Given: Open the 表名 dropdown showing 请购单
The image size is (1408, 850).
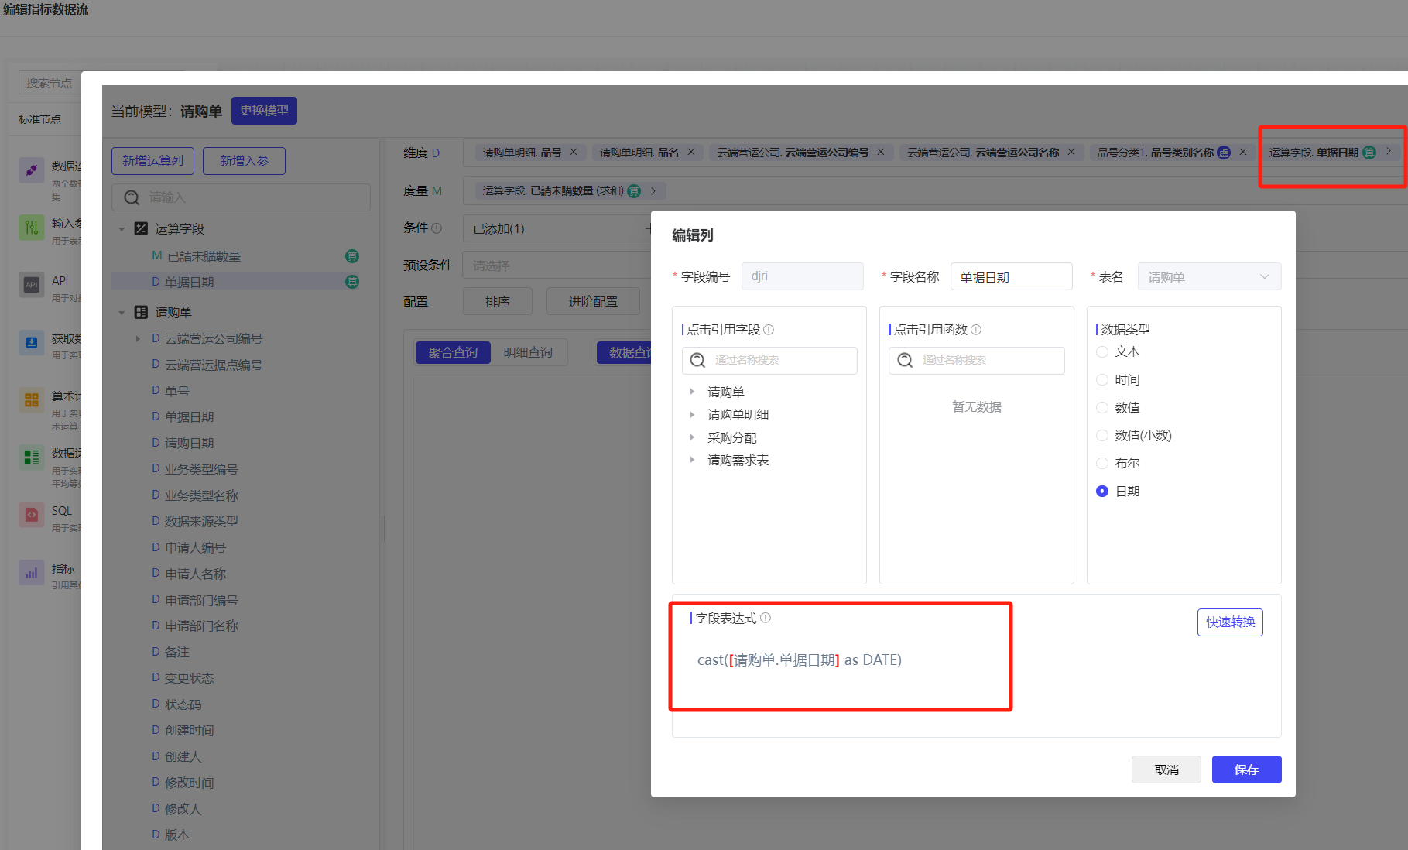Looking at the screenshot, I should (x=1209, y=276).
